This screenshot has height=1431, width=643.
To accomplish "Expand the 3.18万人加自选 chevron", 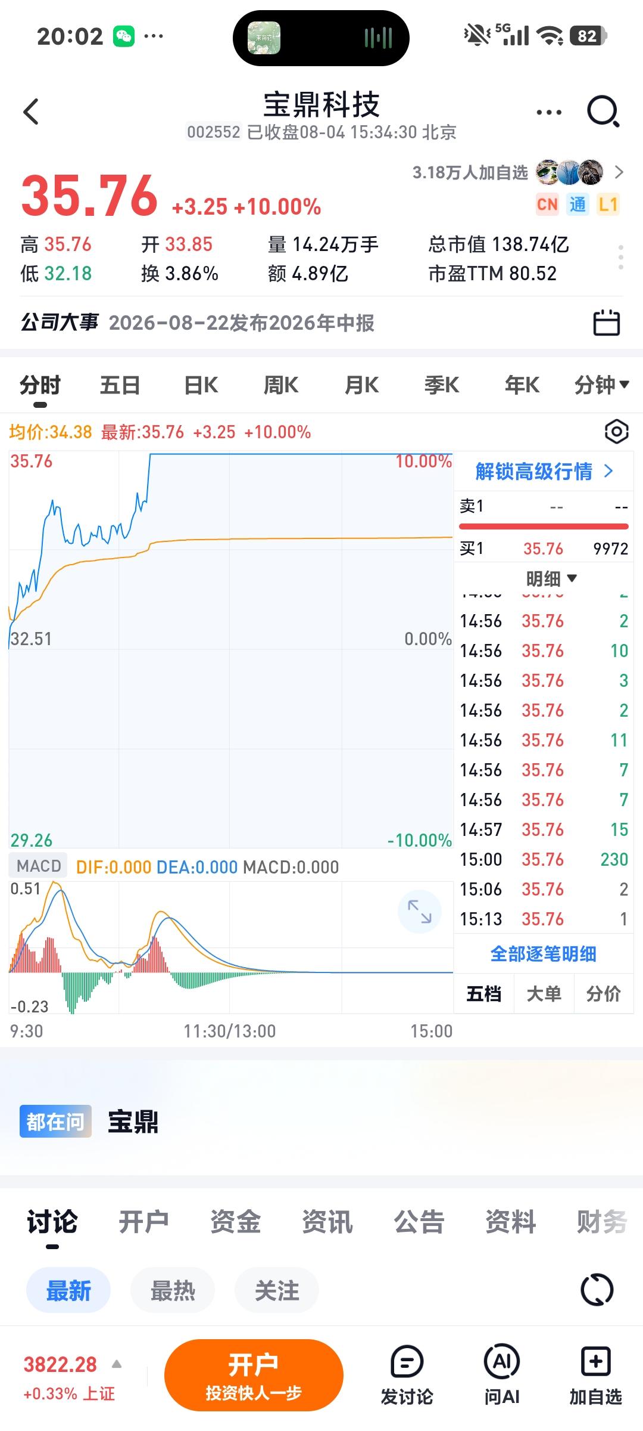I will (x=619, y=172).
